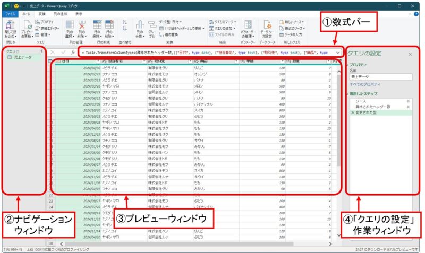Click the smiley feedback icon in title bar
Viewport: 425px width, 253px height.
16,6
